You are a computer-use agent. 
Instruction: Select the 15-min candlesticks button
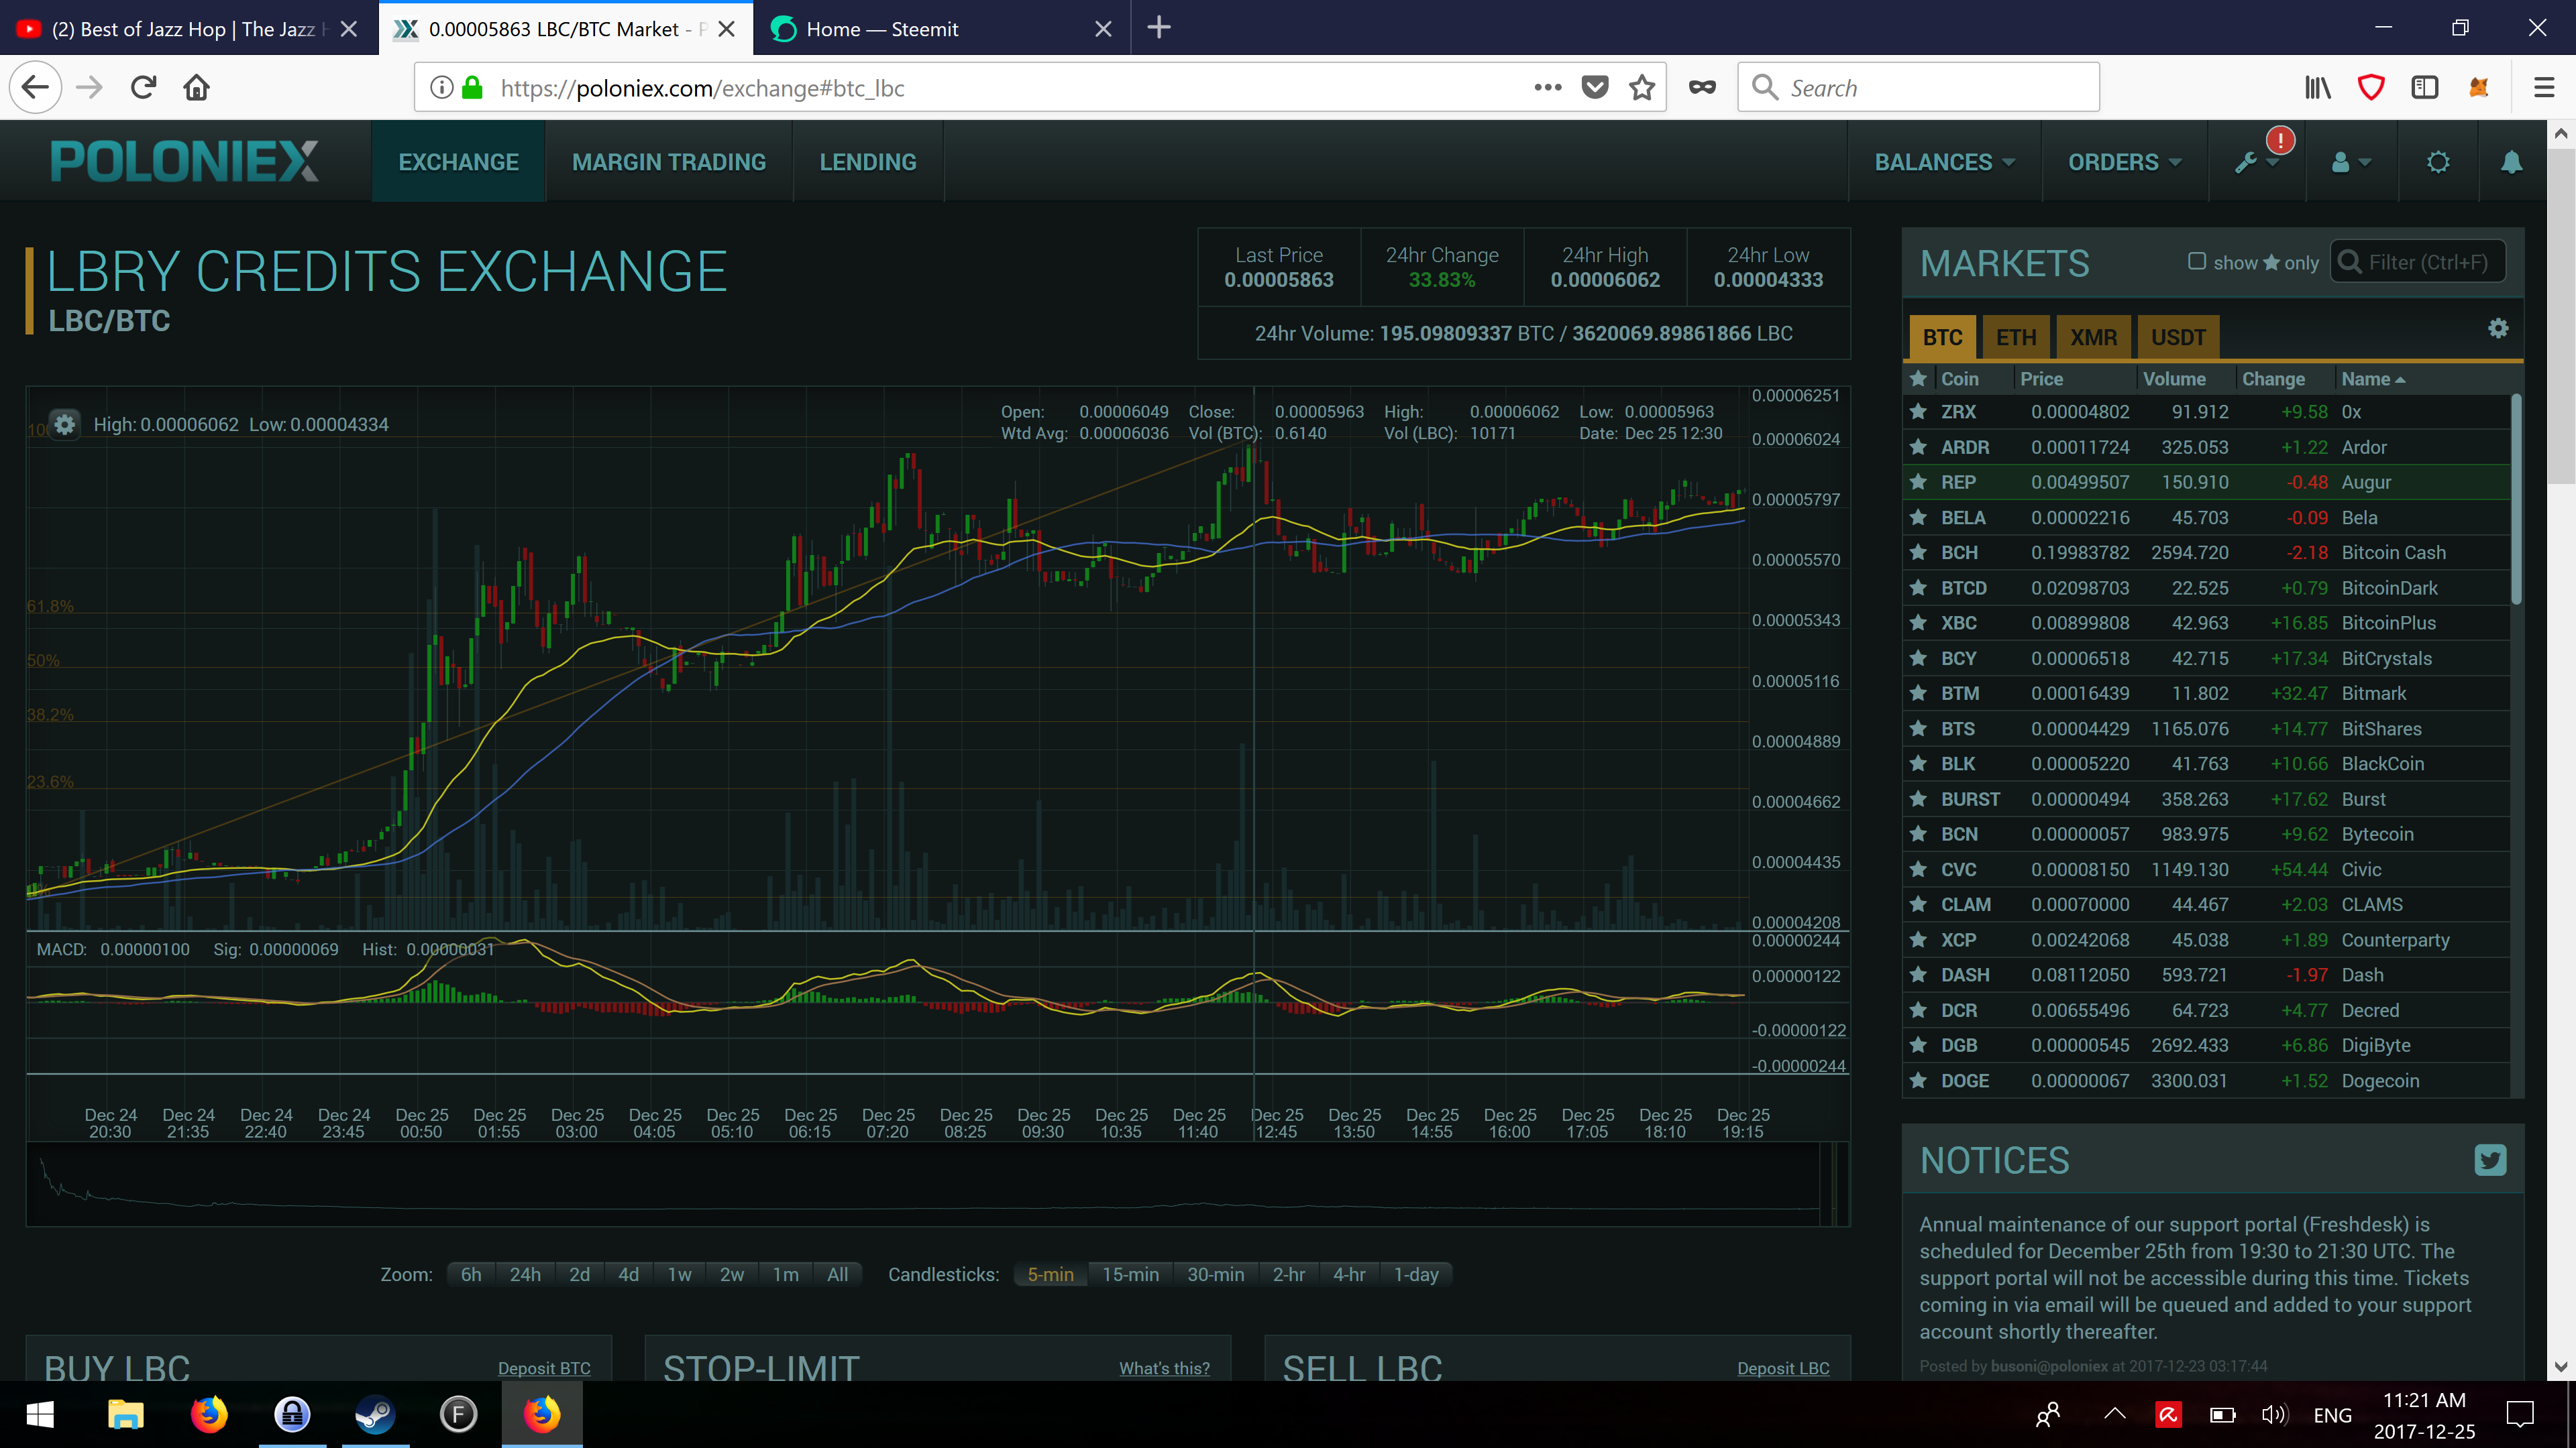1130,1274
